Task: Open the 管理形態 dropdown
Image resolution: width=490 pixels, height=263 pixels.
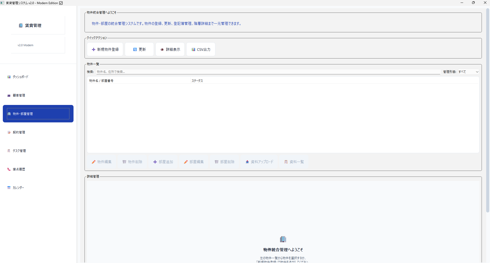Action: (468, 72)
